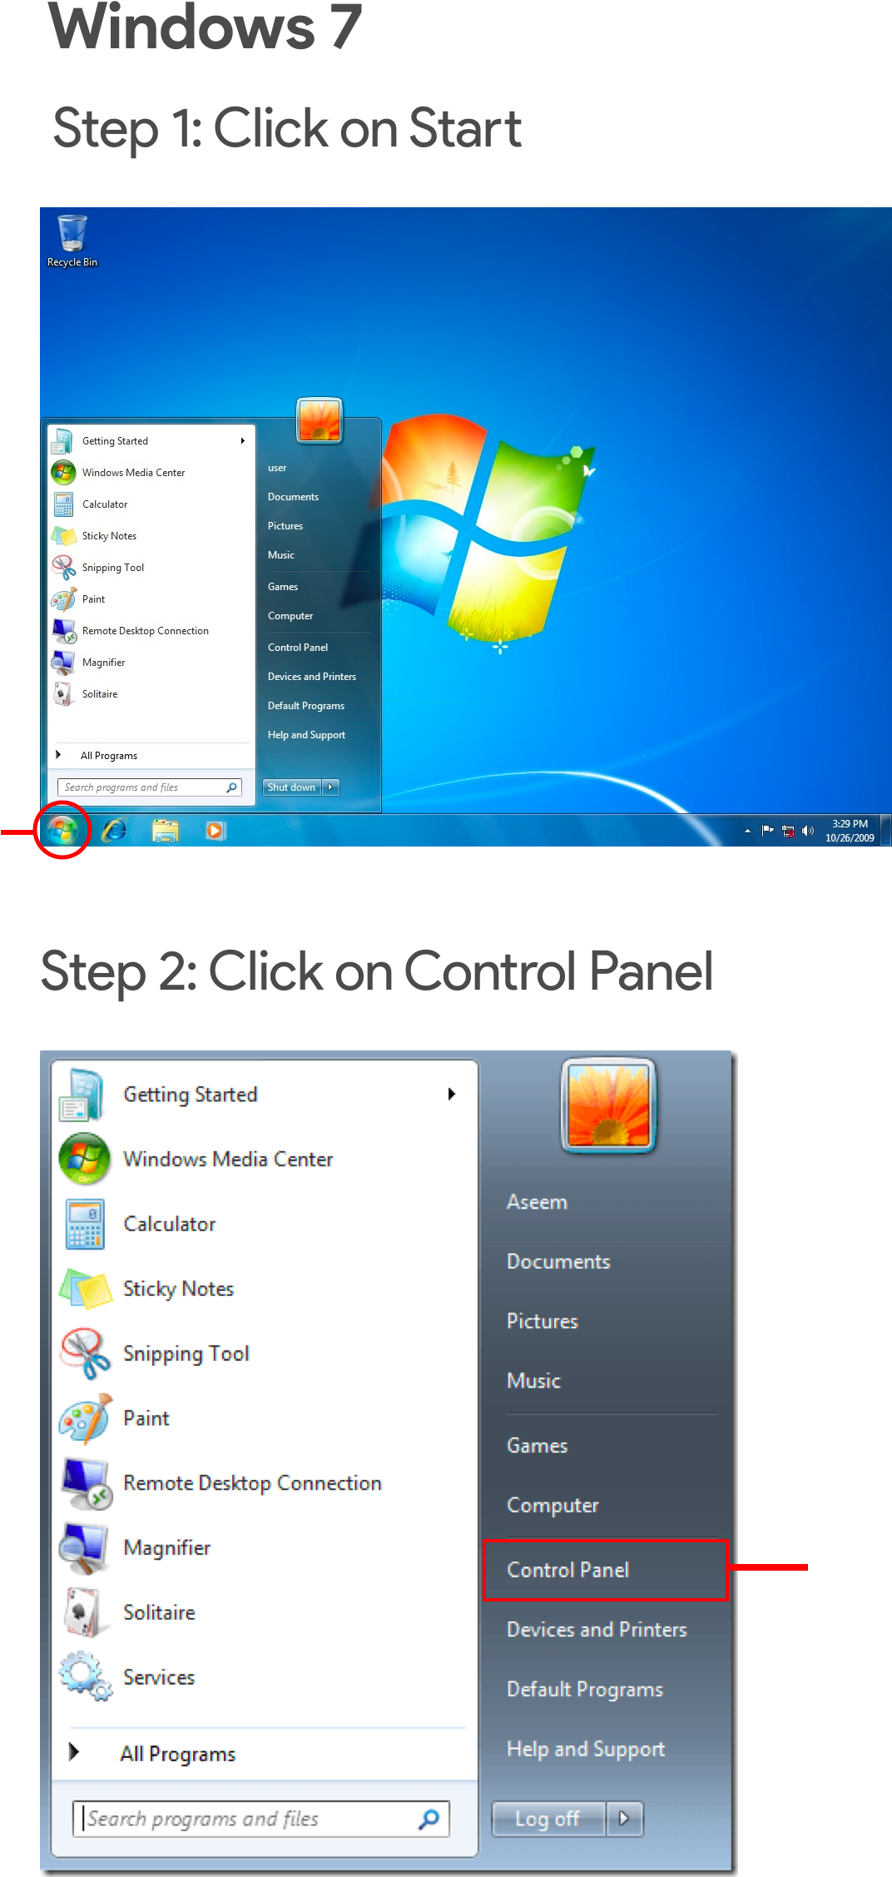Select 'Sticky Notes' label in Step 1 menu
The height and width of the screenshot is (1877, 892).
pyautogui.click(x=109, y=536)
